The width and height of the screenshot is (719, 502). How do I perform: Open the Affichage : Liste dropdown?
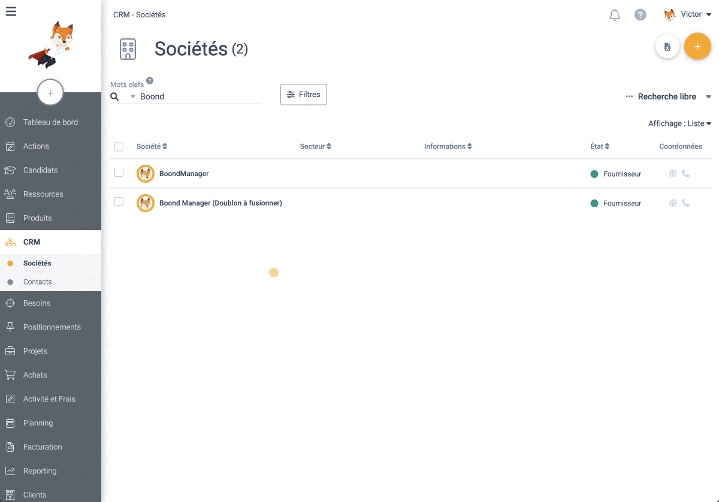coord(679,123)
